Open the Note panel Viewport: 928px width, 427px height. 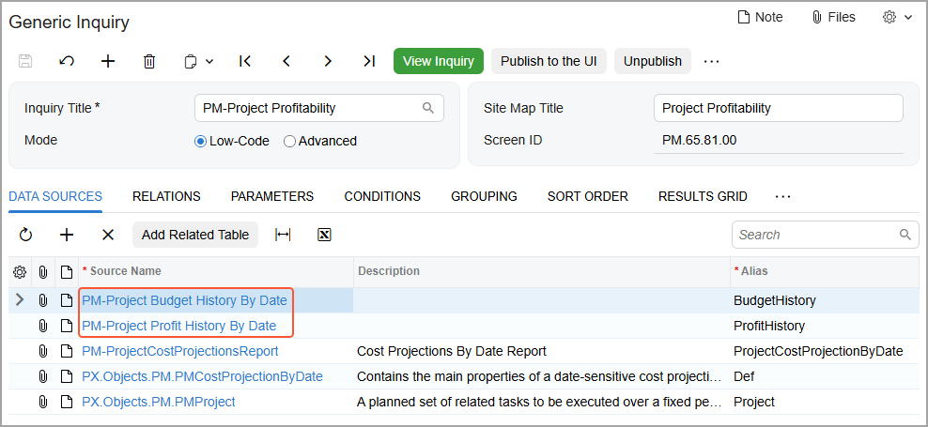click(x=760, y=17)
